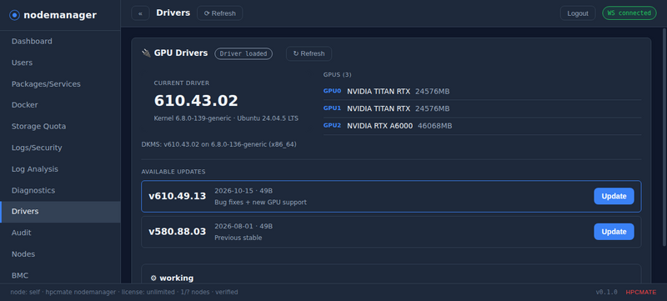Go to Diagnostics

[x=60, y=190]
